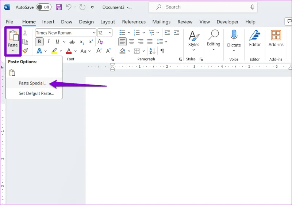Switch to the Layout tab

pyautogui.click(x=108, y=22)
